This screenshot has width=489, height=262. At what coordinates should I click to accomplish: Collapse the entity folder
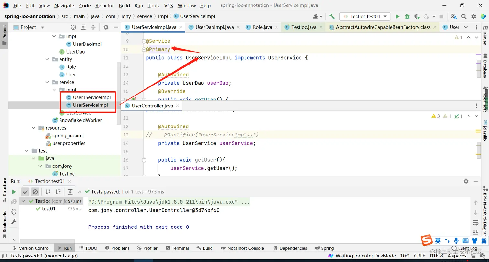pos(48,59)
